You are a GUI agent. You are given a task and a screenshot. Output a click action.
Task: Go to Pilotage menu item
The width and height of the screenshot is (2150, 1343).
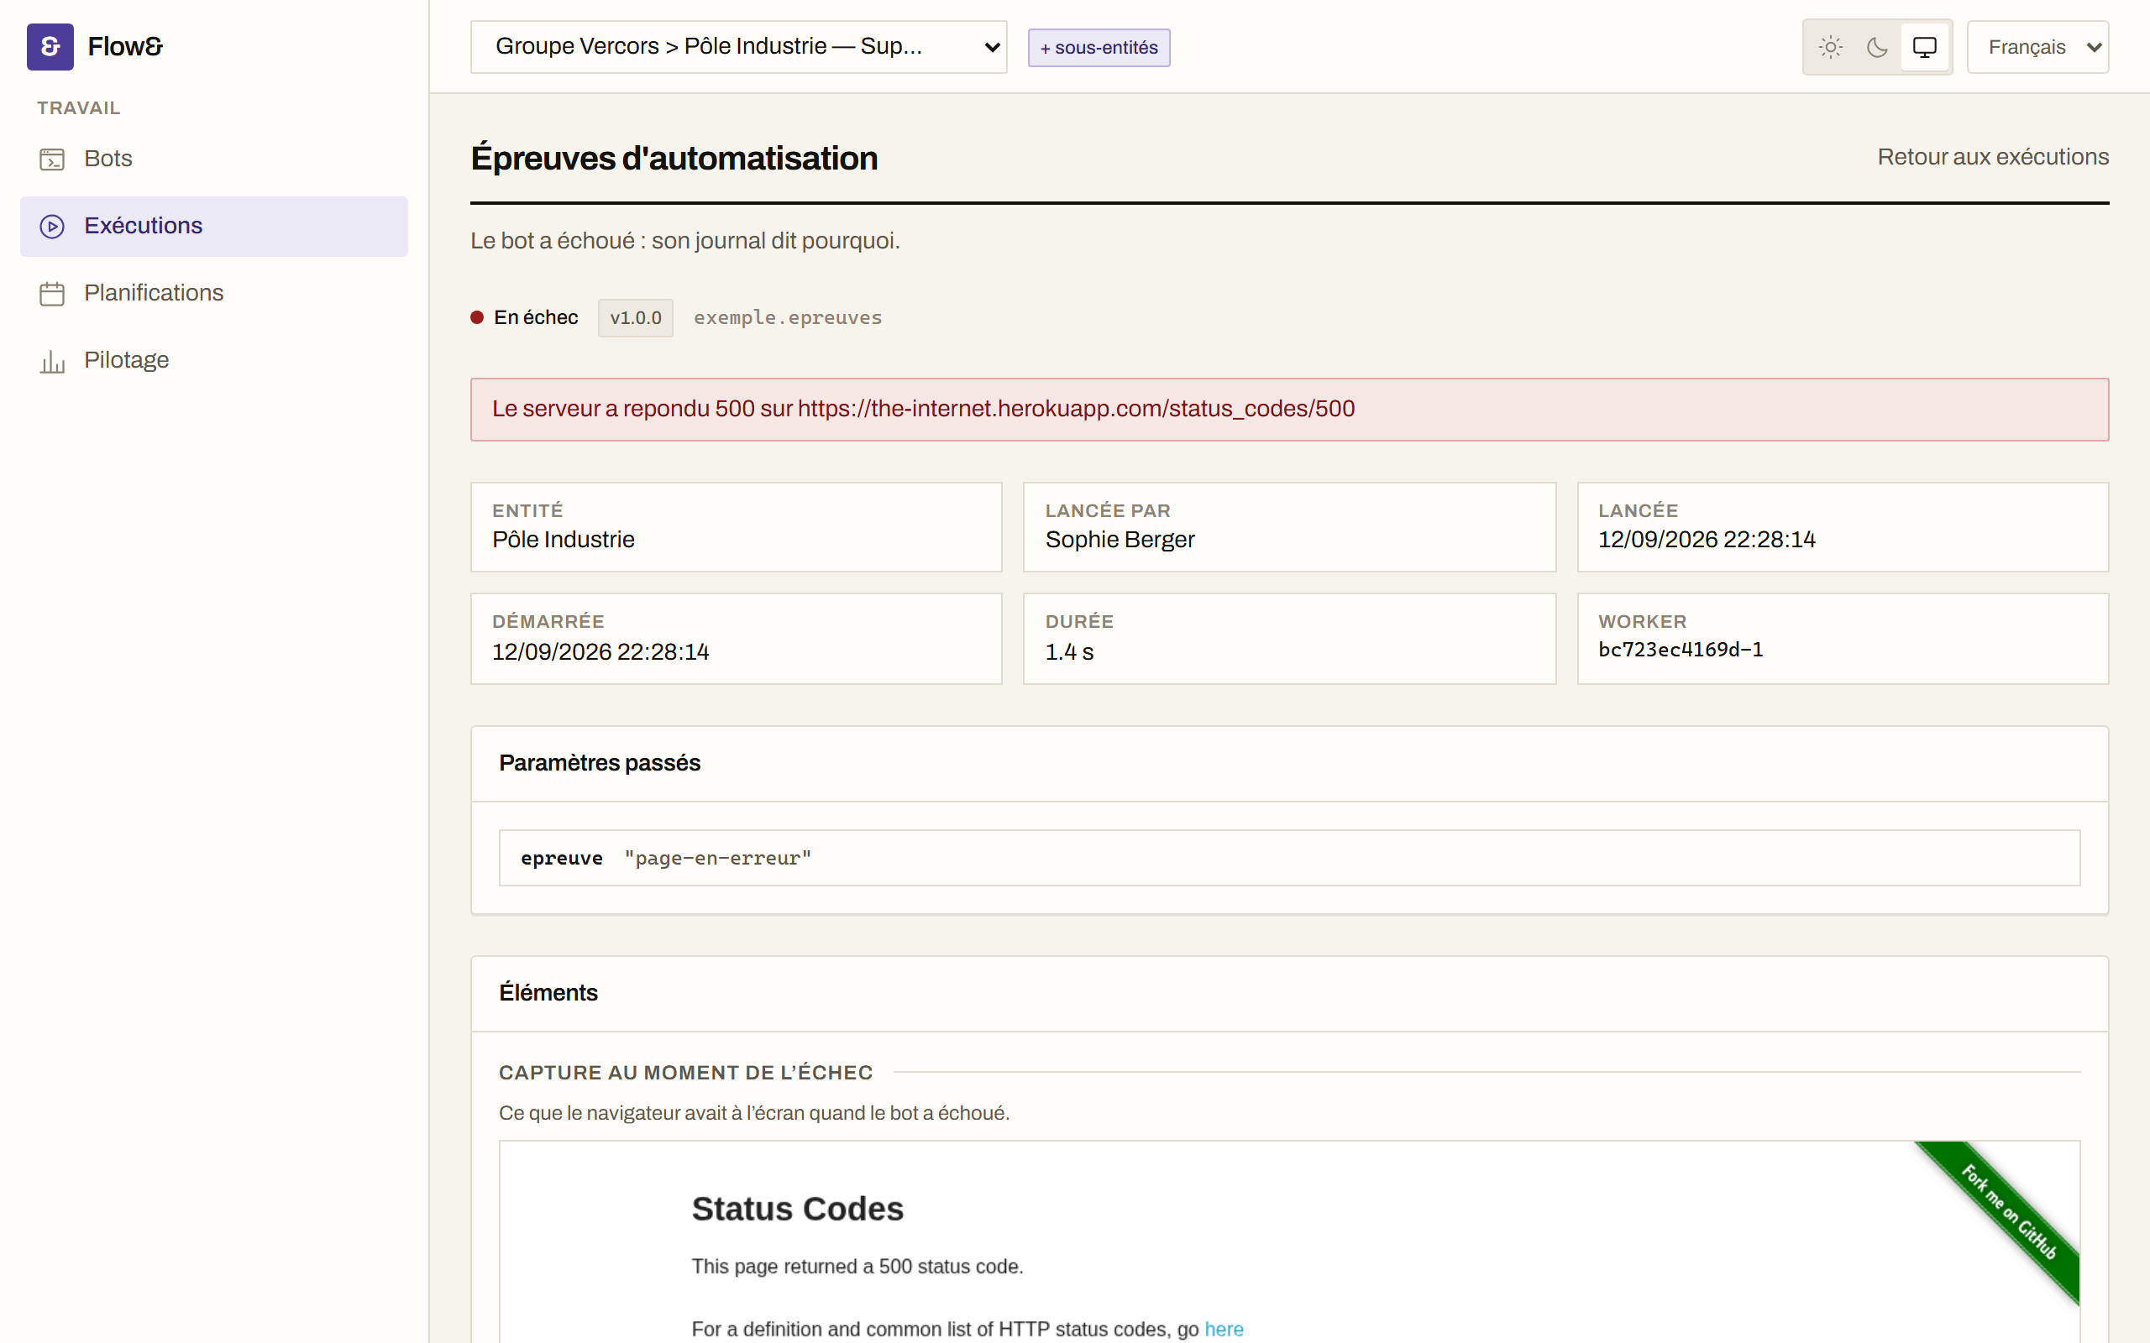point(214,361)
